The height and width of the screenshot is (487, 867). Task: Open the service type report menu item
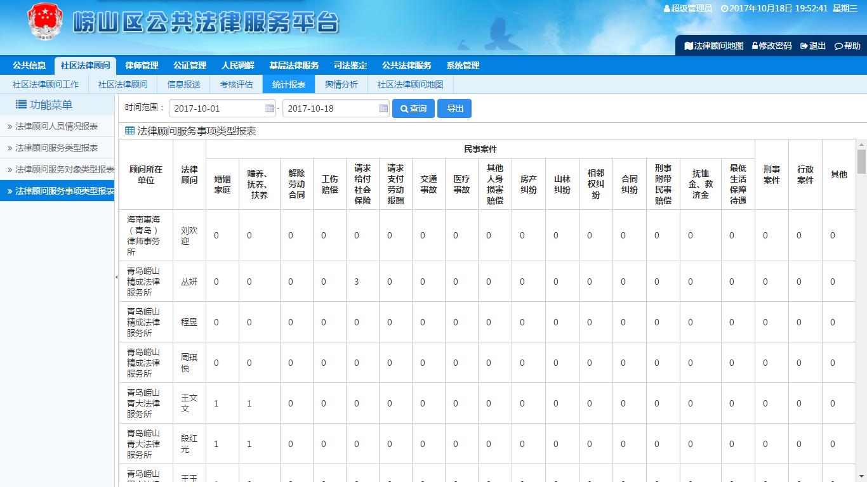pyautogui.click(x=56, y=148)
